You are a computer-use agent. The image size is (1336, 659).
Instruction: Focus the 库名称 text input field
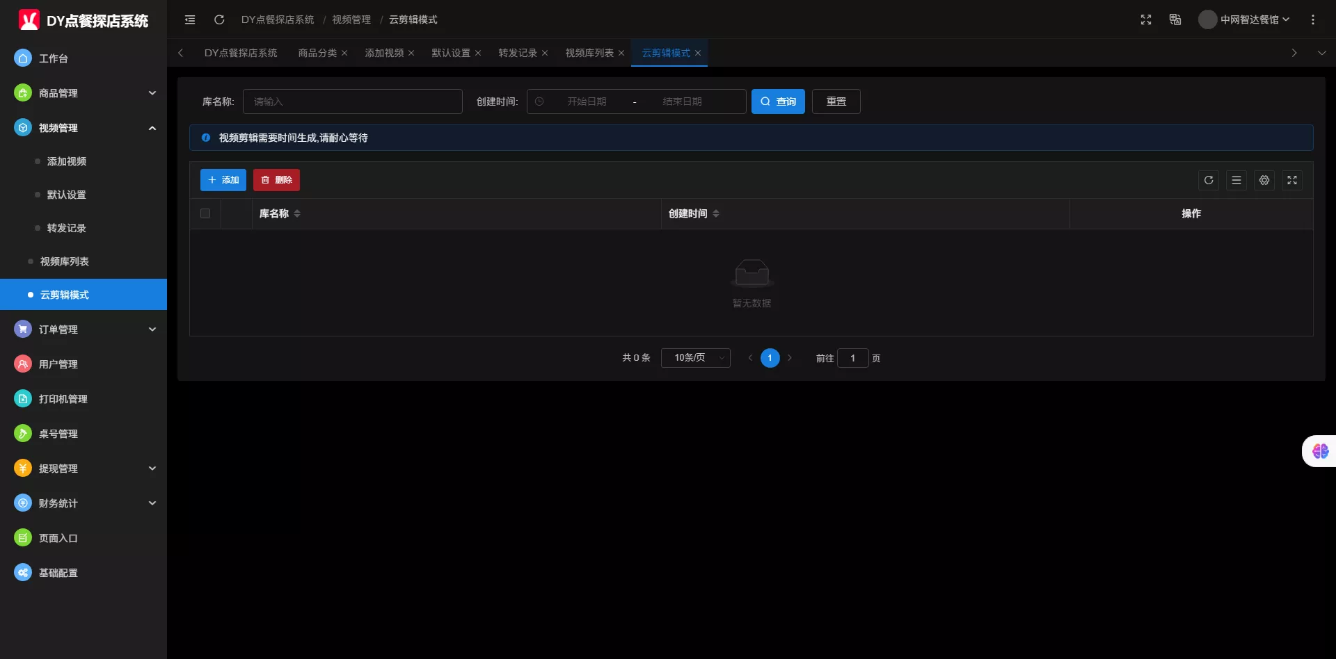(x=352, y=101)
